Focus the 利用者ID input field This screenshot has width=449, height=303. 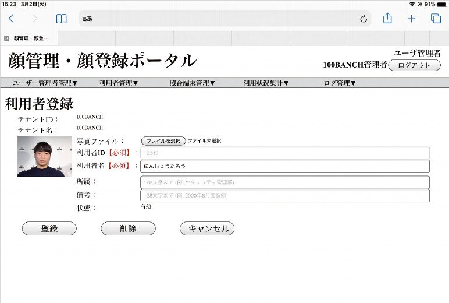coord(284,153)
